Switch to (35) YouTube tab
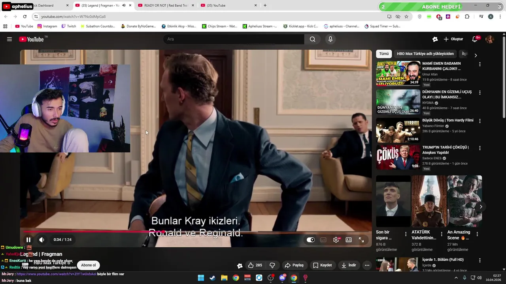Viewport: 506px width, 284px height. [x=228, y=6]
